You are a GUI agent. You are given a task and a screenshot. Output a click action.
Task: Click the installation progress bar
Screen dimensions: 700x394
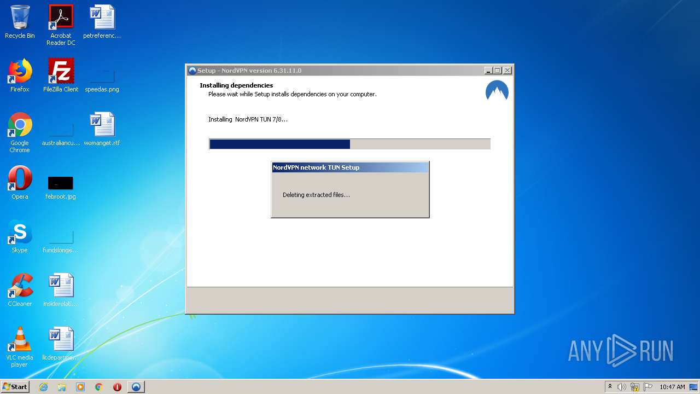click(350, 144)
